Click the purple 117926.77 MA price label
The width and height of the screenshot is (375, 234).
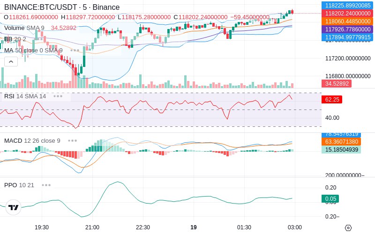click(x=347, y=29)
